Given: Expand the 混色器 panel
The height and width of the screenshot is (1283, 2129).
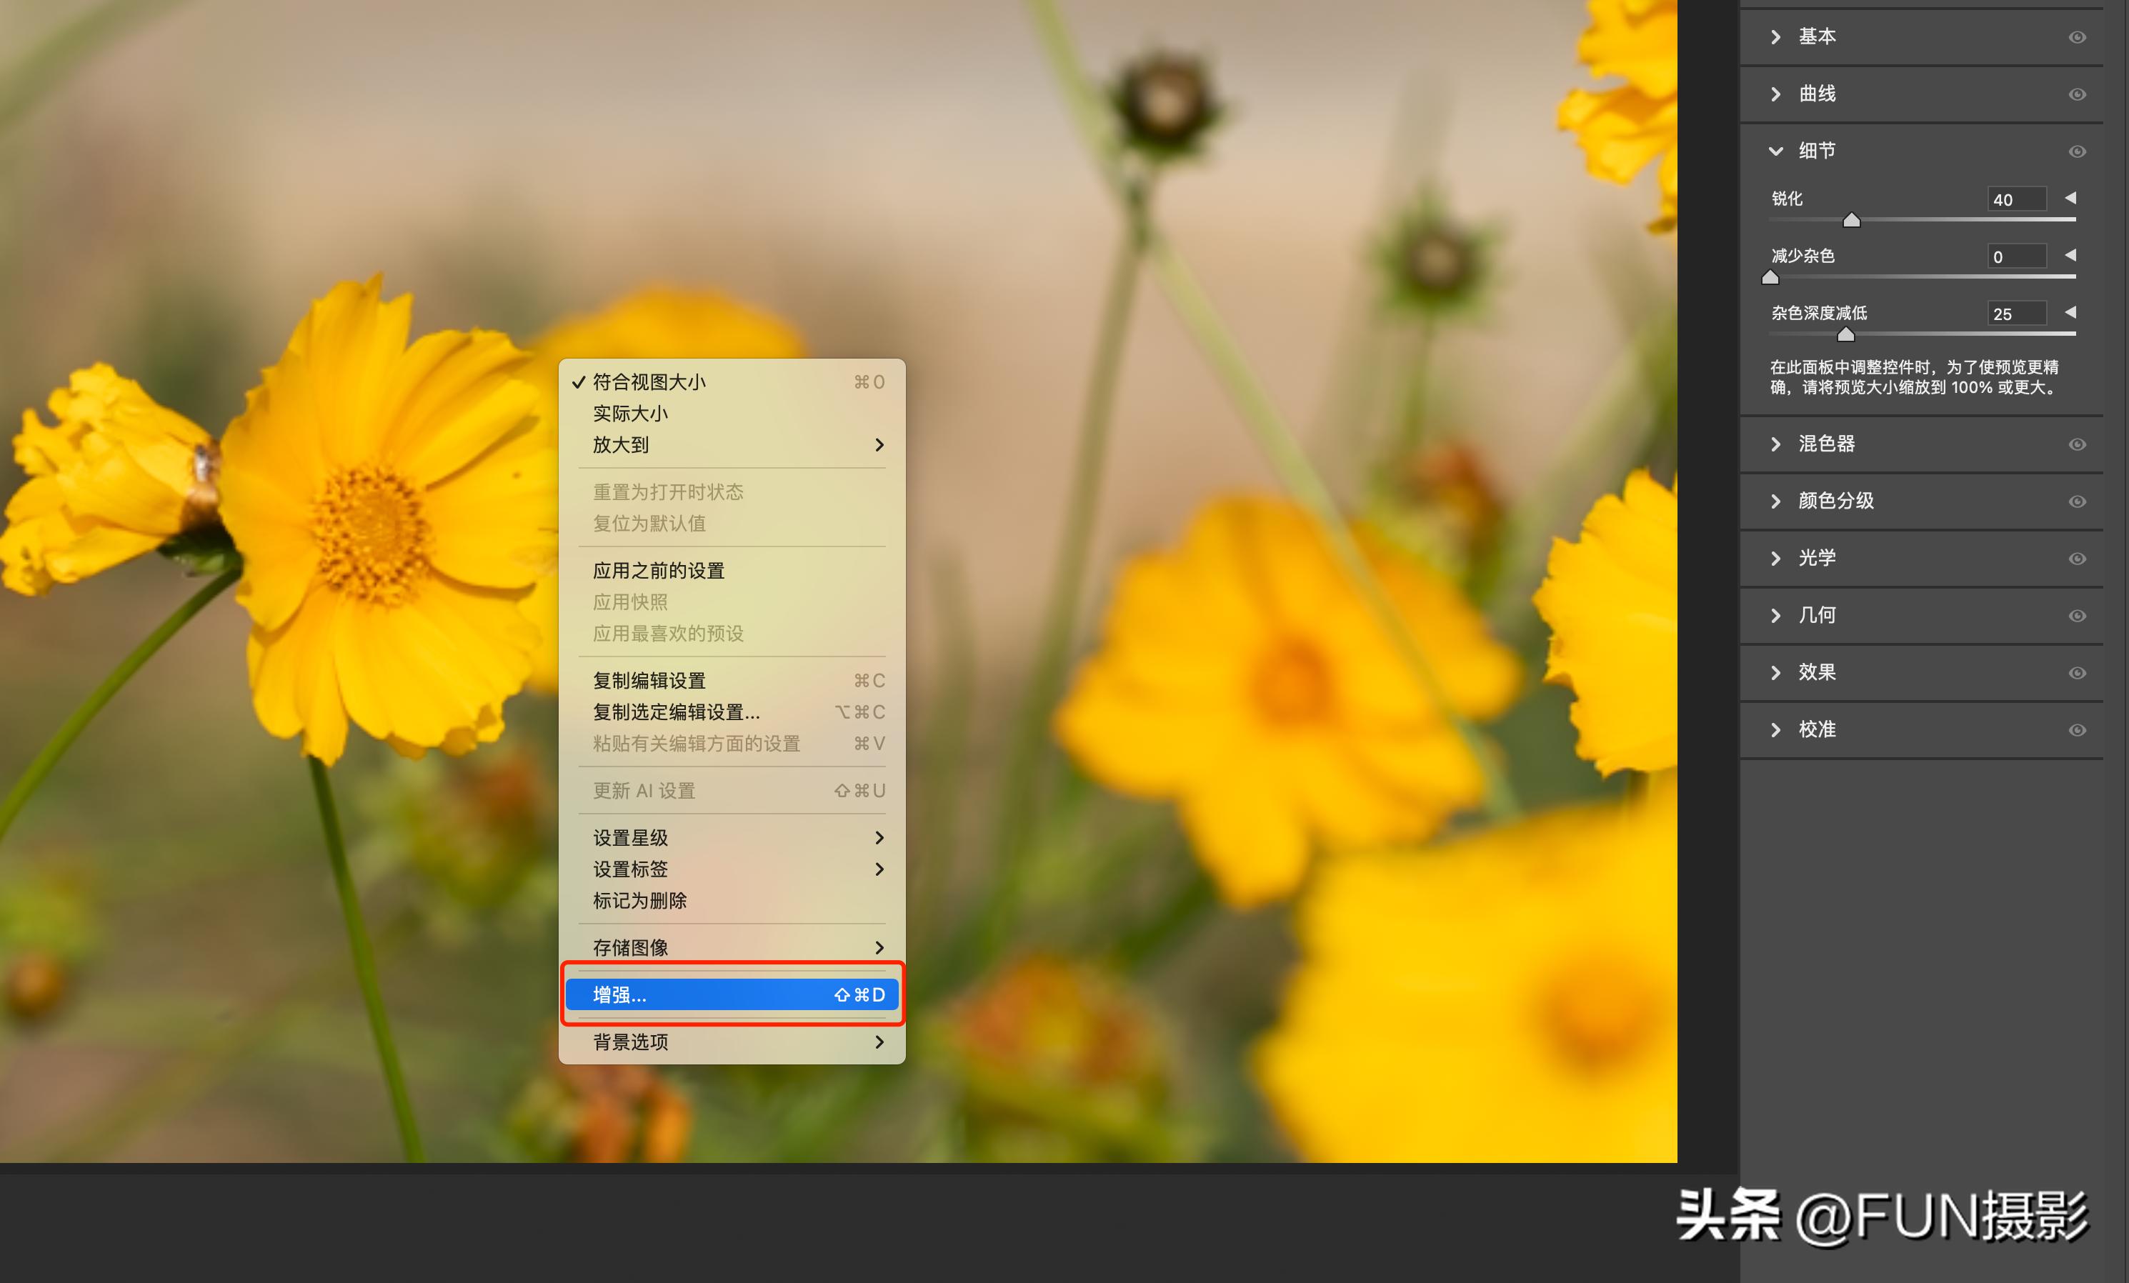Looking at the screenshot, I should click(1775, 444).
